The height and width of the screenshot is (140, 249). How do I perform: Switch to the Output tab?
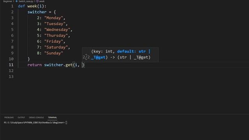(x=21, y=117)
